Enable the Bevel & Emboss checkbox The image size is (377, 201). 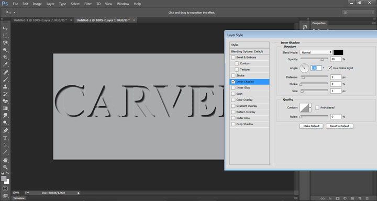(x=233, y=58)
